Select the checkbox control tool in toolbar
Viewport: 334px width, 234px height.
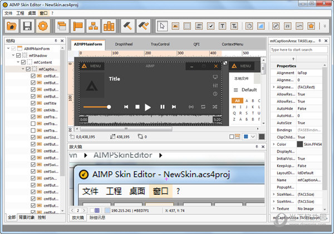tap(210, 26)
